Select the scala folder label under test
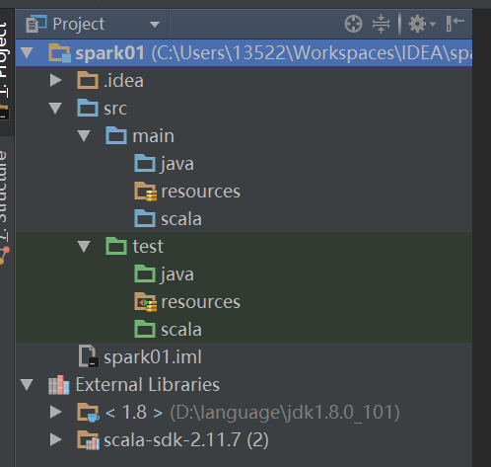The height and width of the screenshot is (467, 491). [x=181, y=330]
